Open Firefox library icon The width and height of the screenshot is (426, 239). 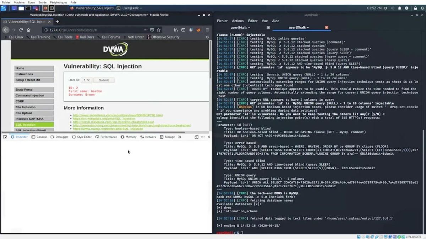point(176,30)
